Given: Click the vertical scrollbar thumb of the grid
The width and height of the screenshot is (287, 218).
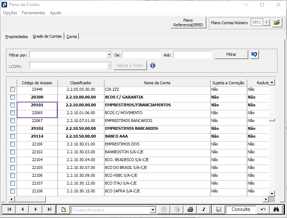Looking at the screenshot, I should click(272, 120).
